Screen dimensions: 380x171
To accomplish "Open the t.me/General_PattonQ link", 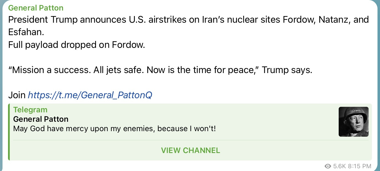I will pyautogui.click(x=90, y=95).
